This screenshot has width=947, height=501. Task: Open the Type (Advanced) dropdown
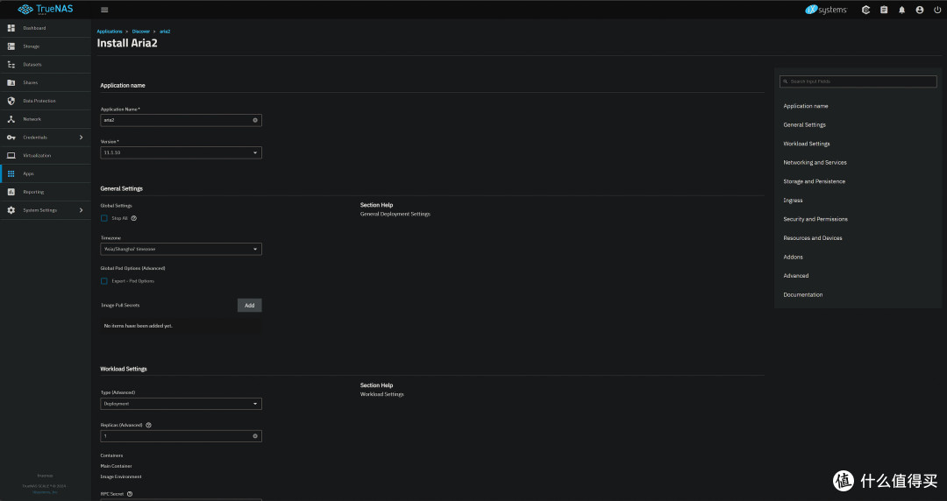pyautogui.click(x=181, y=403)
